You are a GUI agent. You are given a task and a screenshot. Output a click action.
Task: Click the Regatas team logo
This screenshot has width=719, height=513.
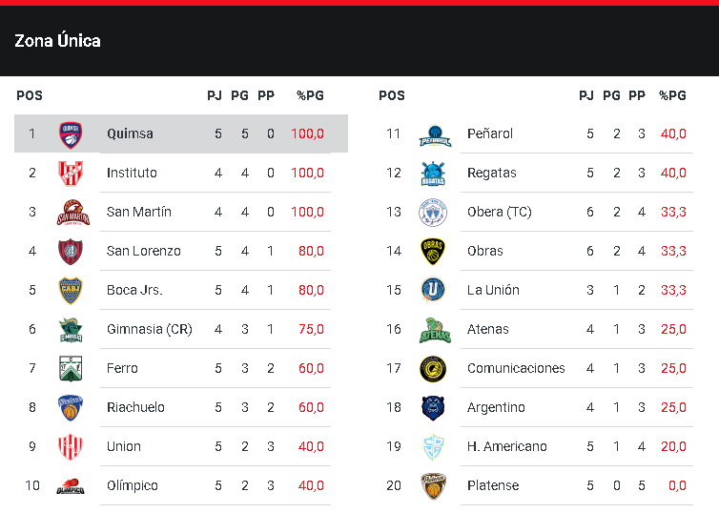434,174
